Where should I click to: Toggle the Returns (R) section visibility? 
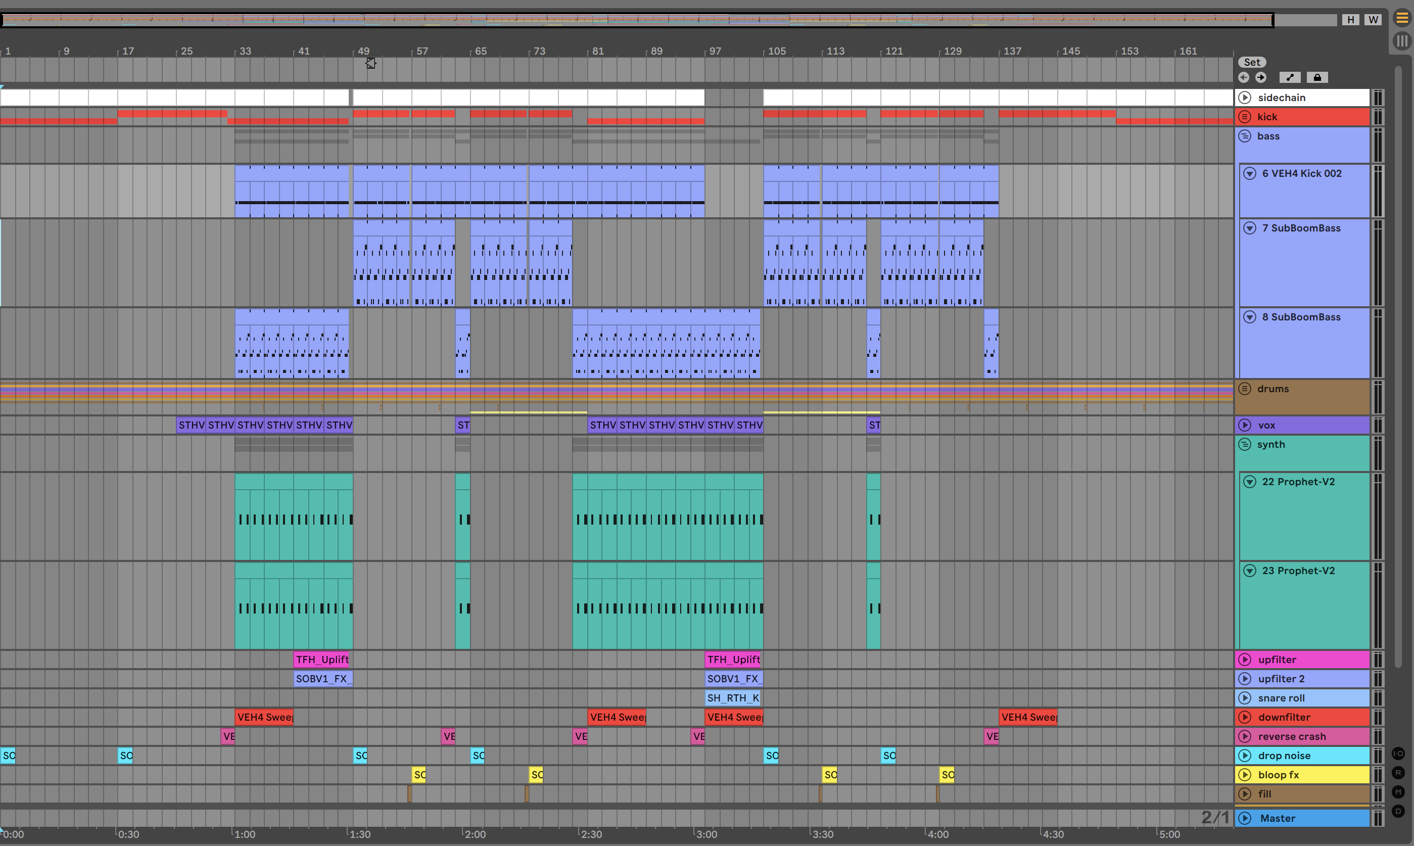click(1398, 772)
